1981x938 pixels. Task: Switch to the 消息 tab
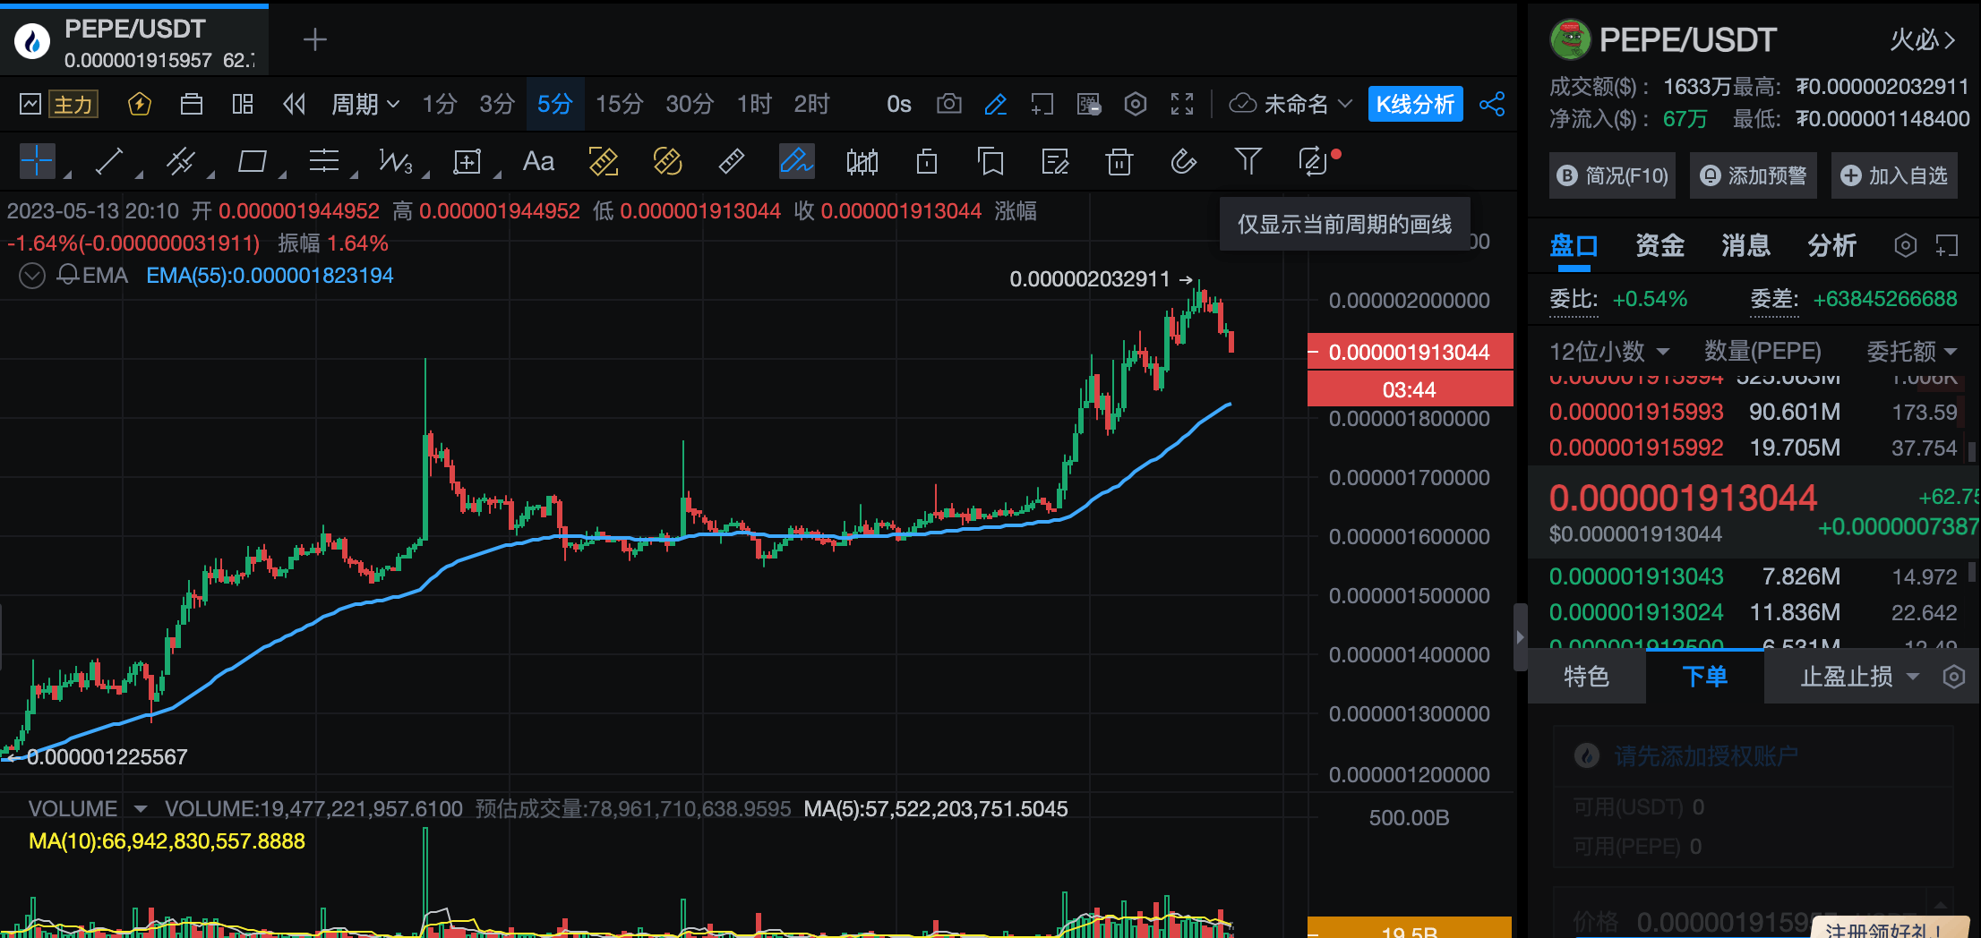click(x=1745, y=246)
